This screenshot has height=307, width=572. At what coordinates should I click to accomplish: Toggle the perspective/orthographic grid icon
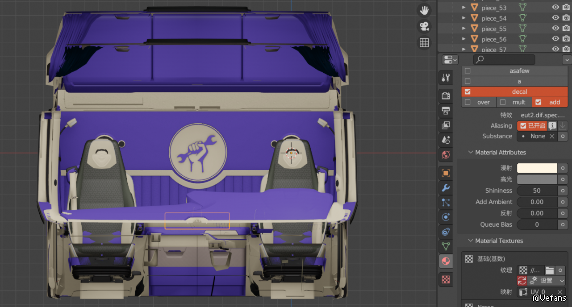(424, 43)
